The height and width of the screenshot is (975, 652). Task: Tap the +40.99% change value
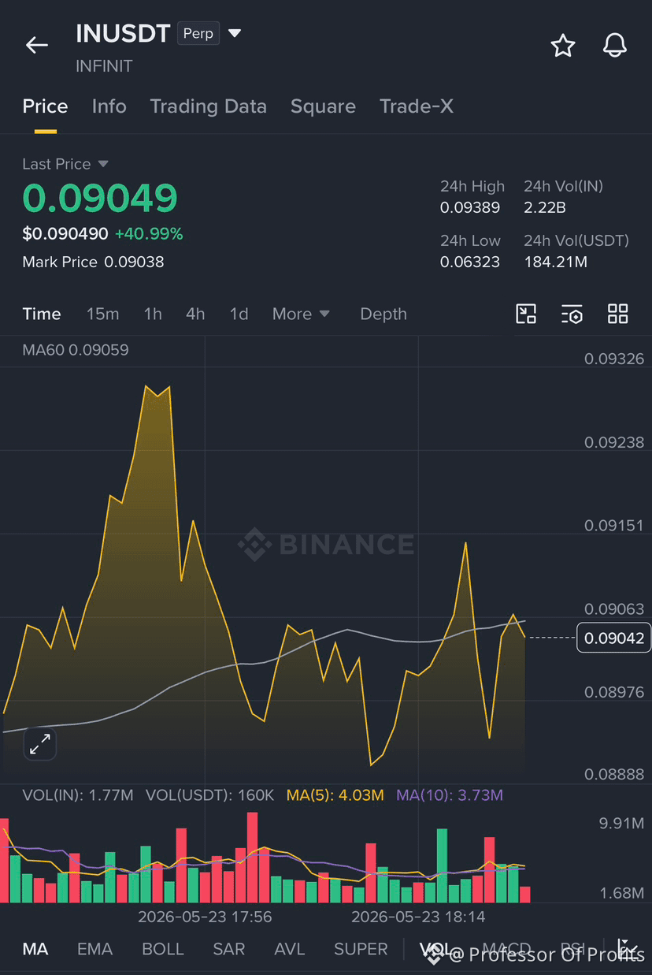point(149,234)
